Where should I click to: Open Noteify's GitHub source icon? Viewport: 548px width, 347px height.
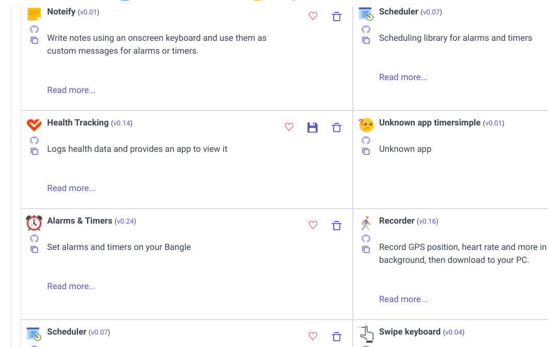34,29
